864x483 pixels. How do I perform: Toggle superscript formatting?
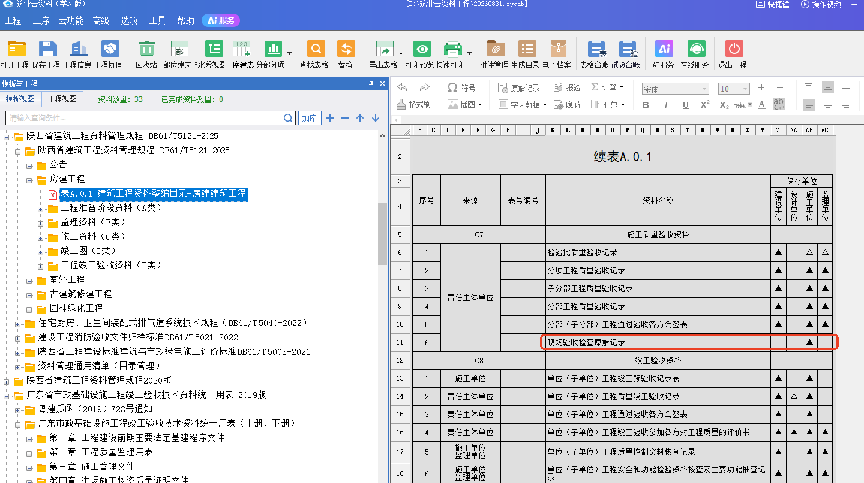click(705, 104)
